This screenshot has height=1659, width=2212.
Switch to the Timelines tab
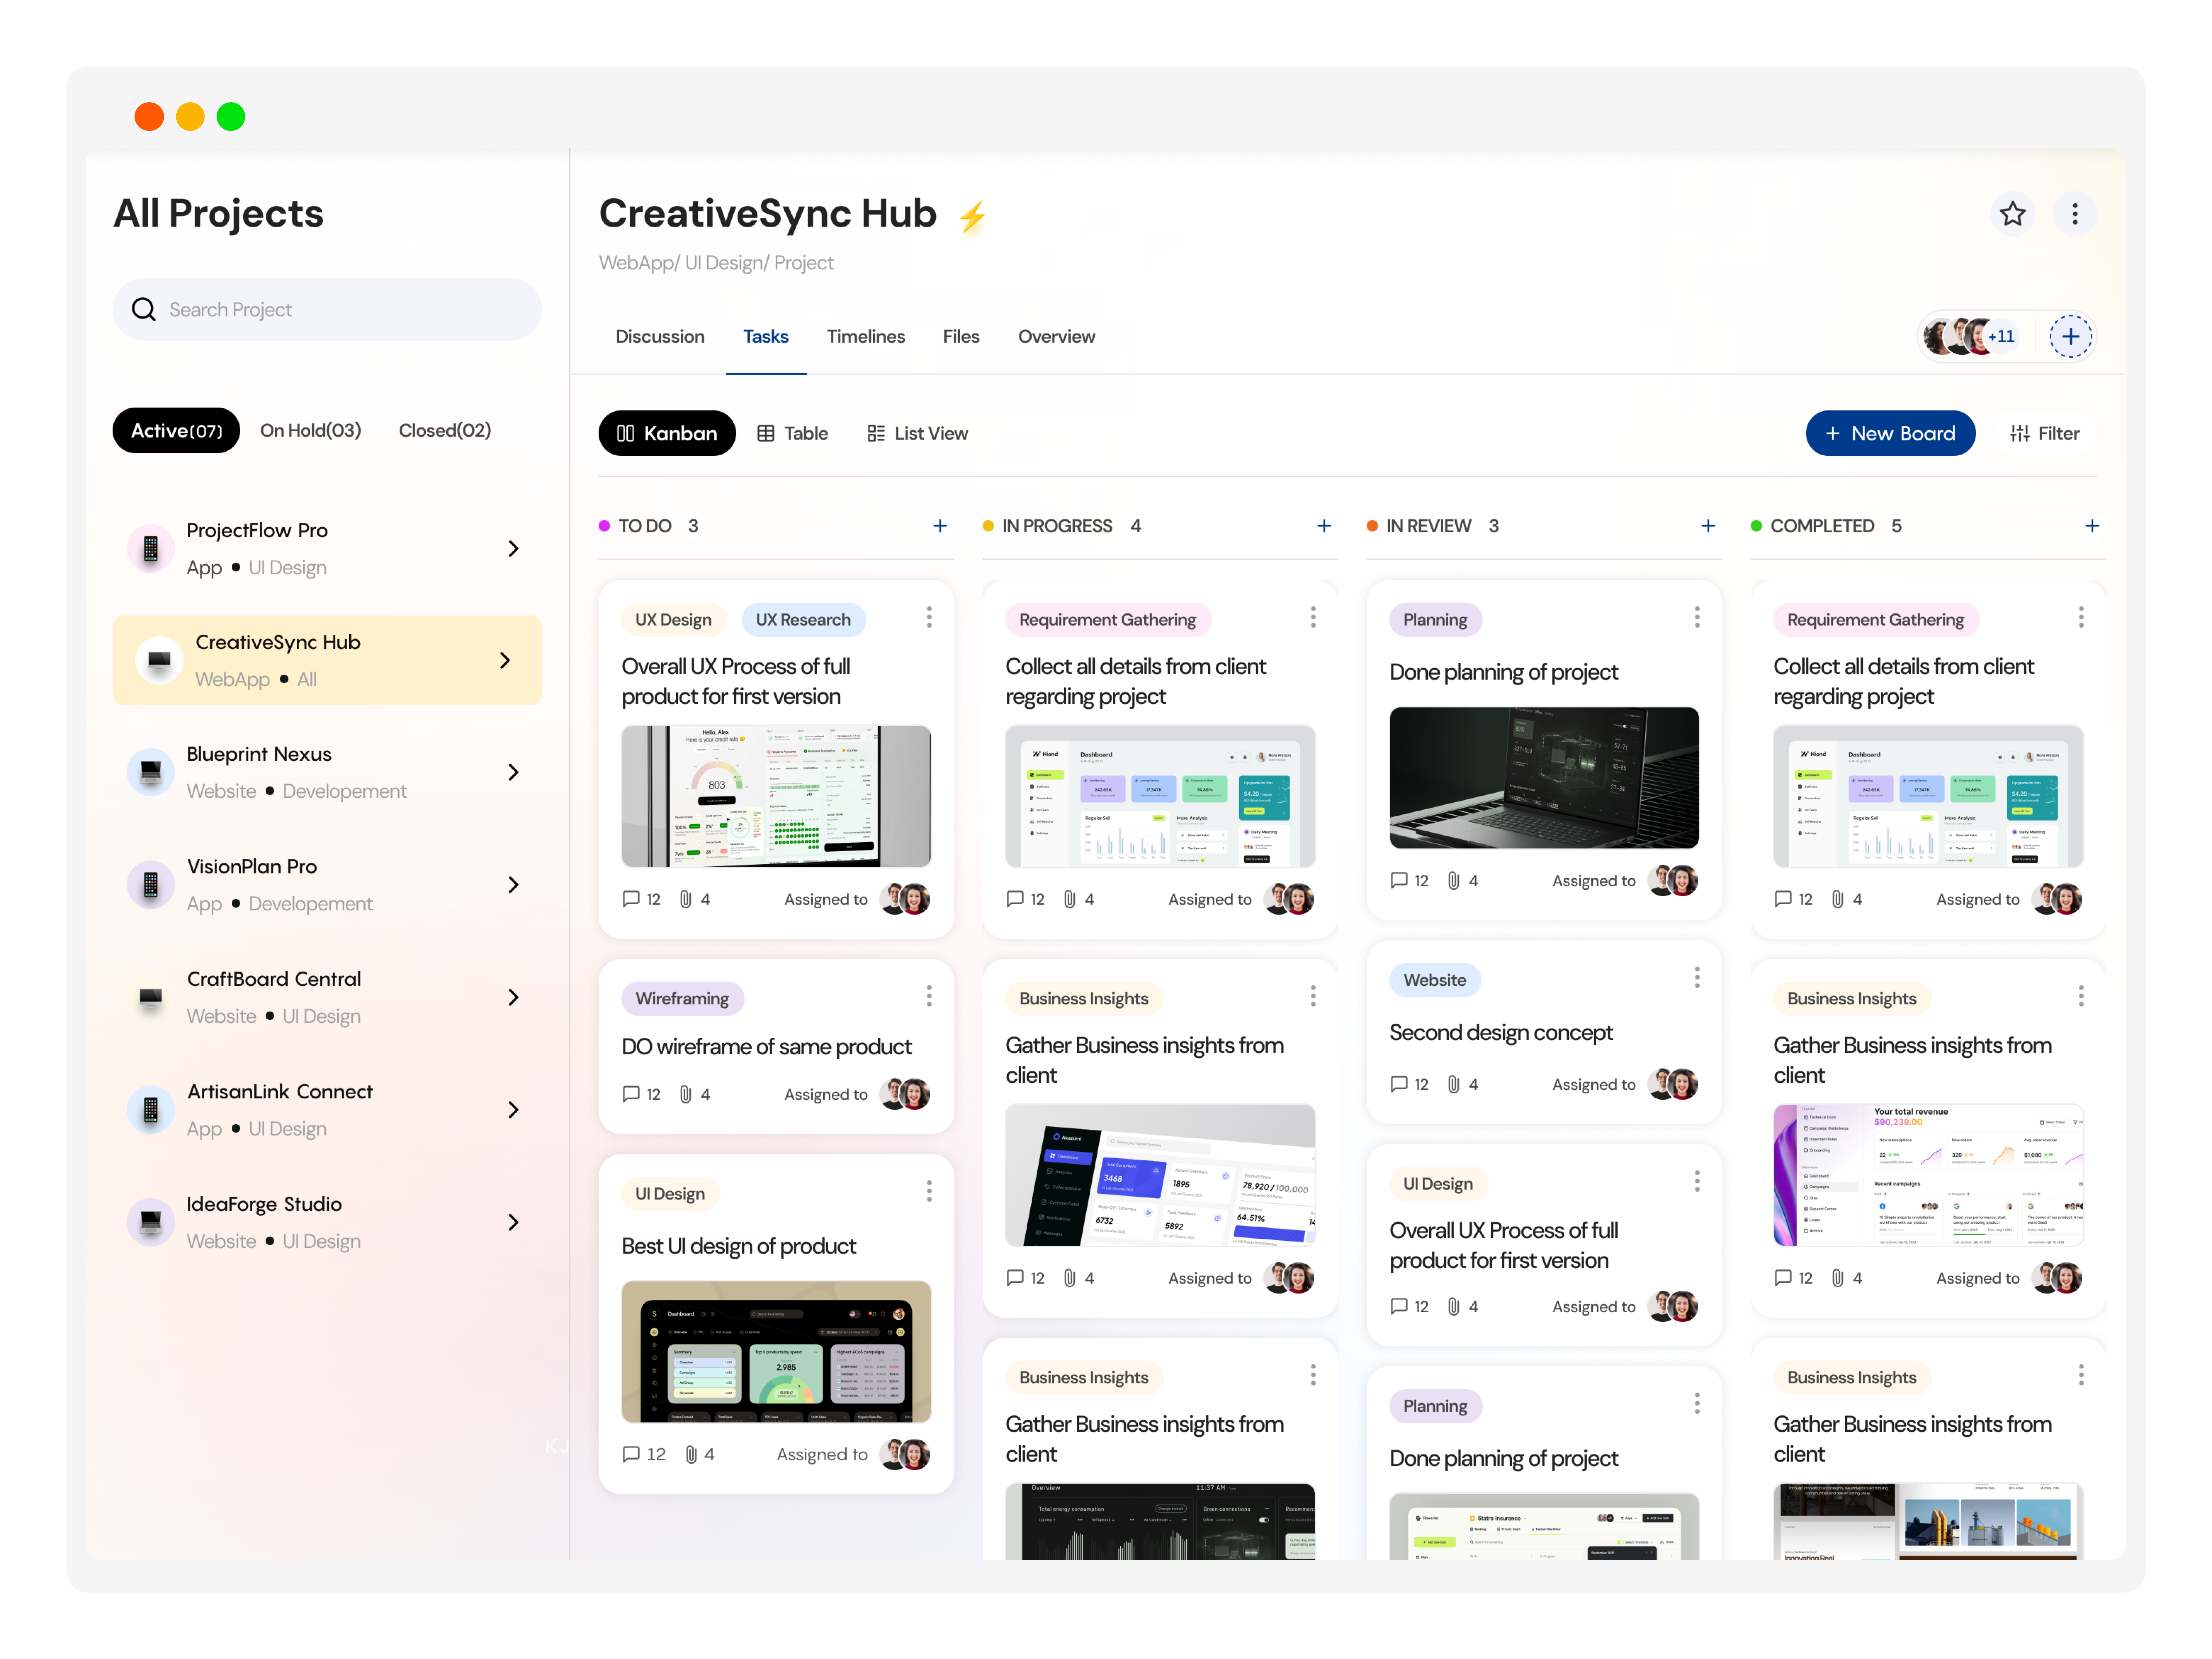click(866, 336)
